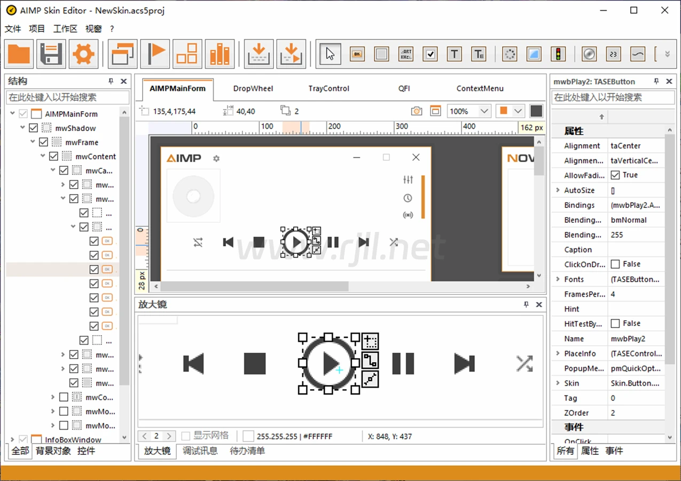
Task: Select the arrow pointer tool
Action: point(330,54)
